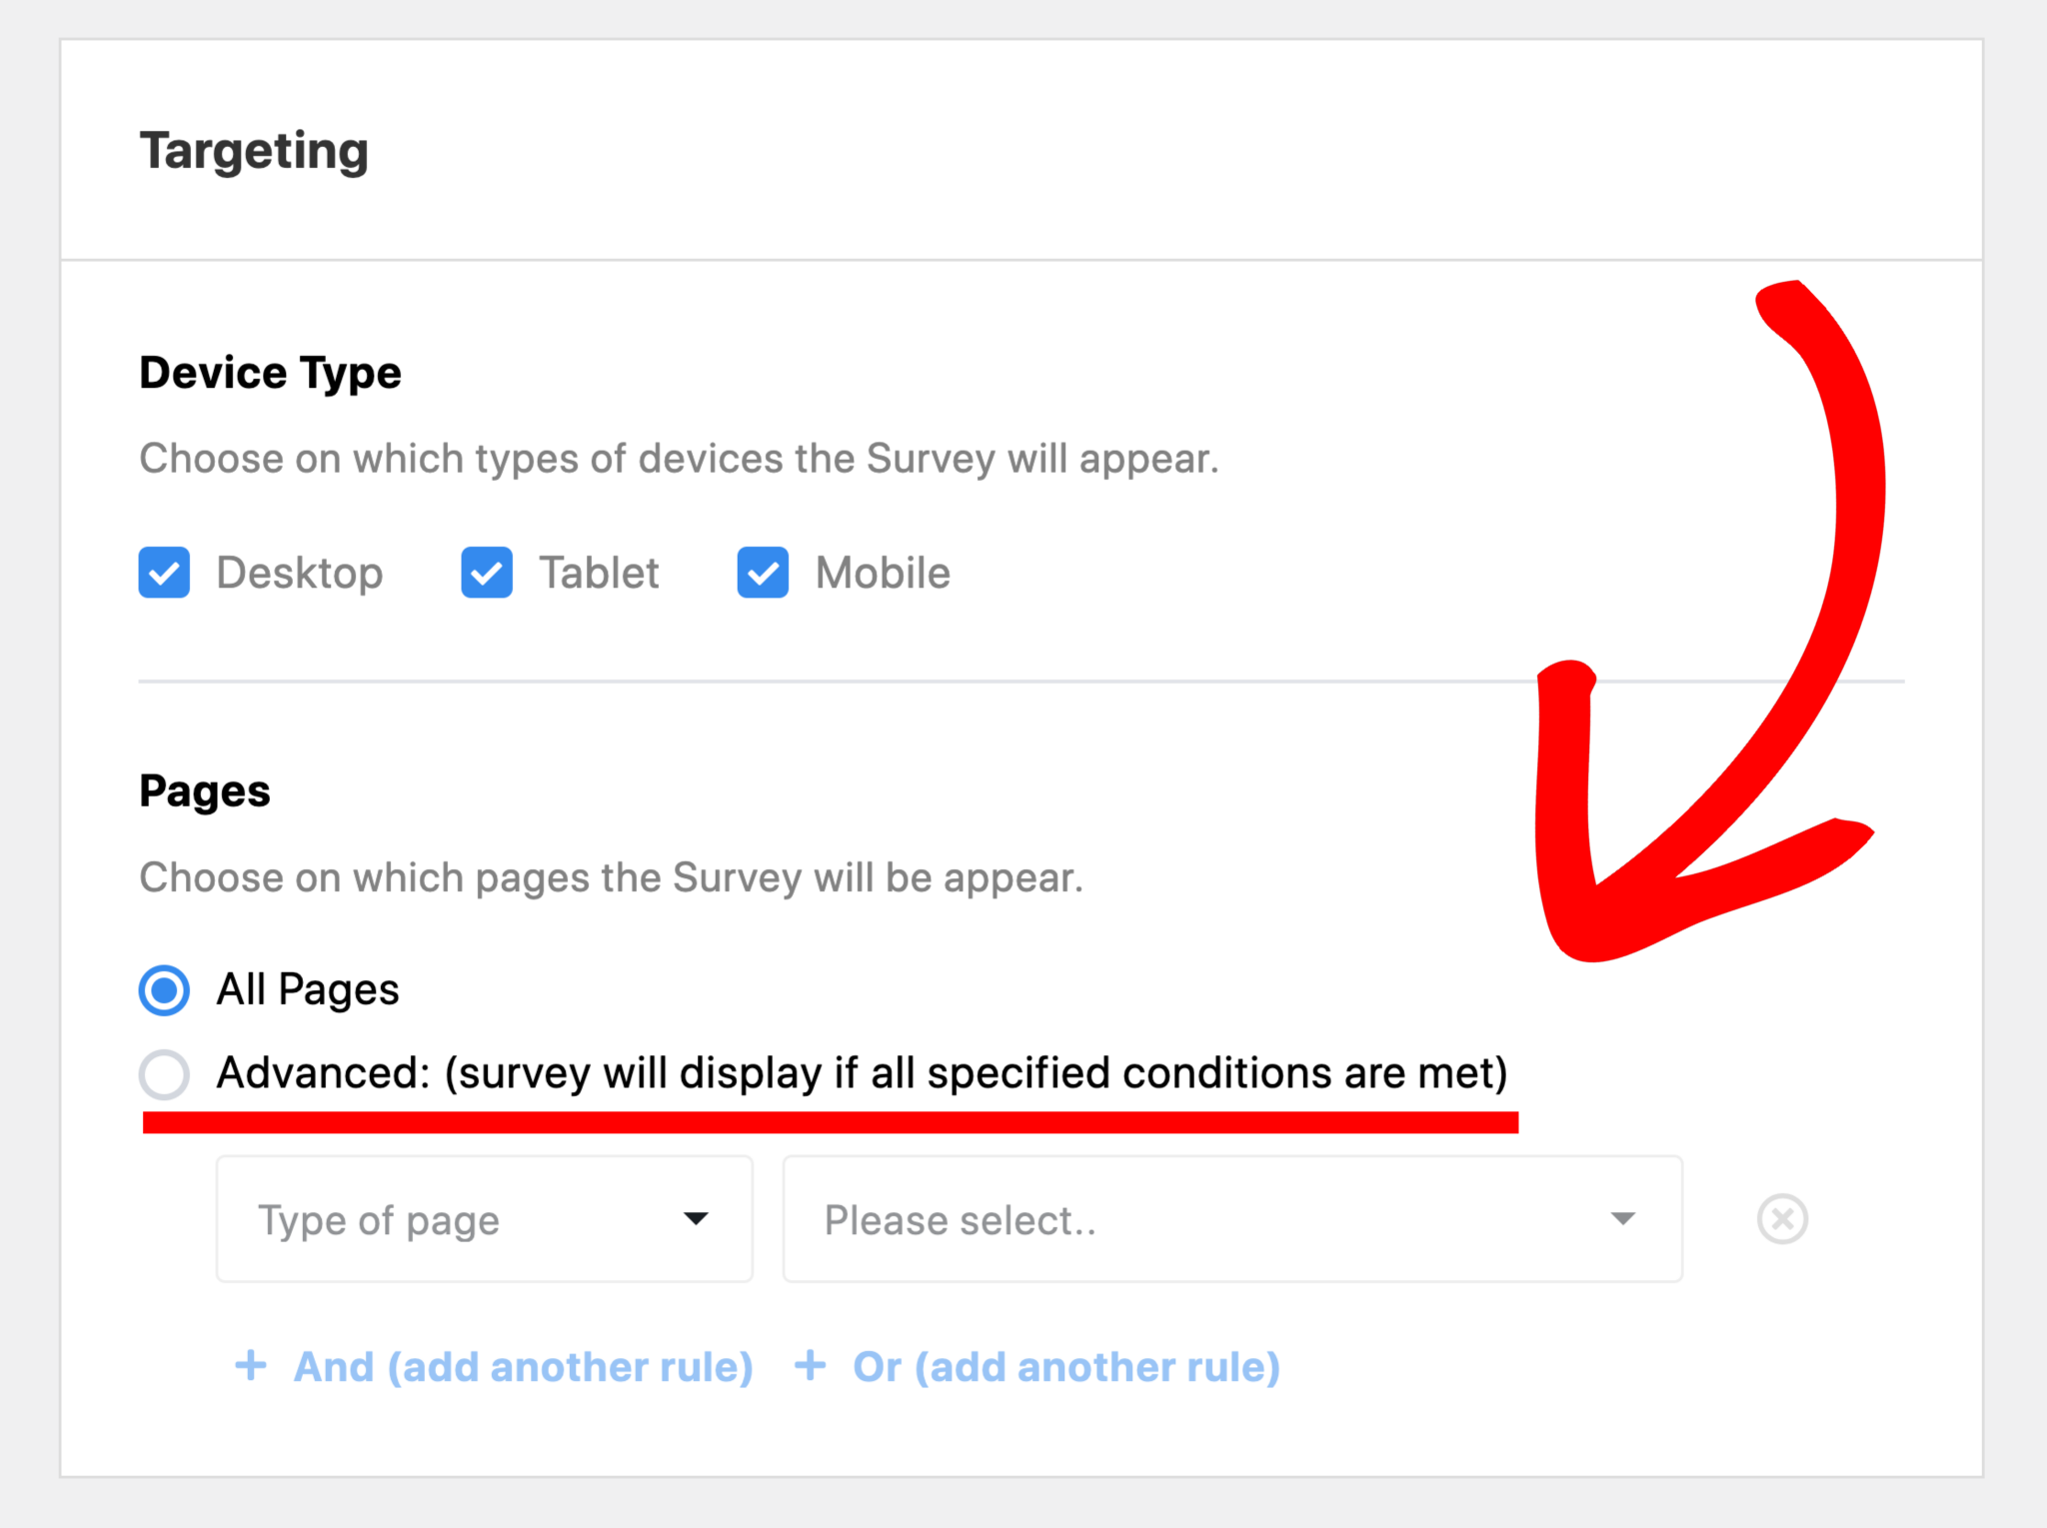Image resolution: width=2047 pixels, height=1528 pixels.
Task: Select the Advanced pages radio button
Action: click(164, 1074)
